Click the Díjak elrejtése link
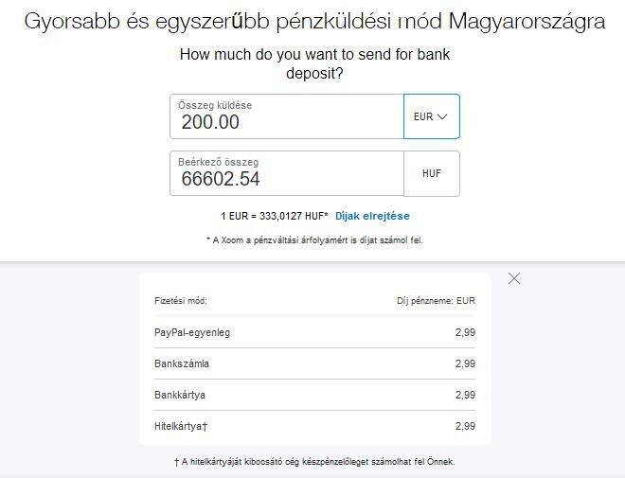The image size is (625, 478). (372, 216)
